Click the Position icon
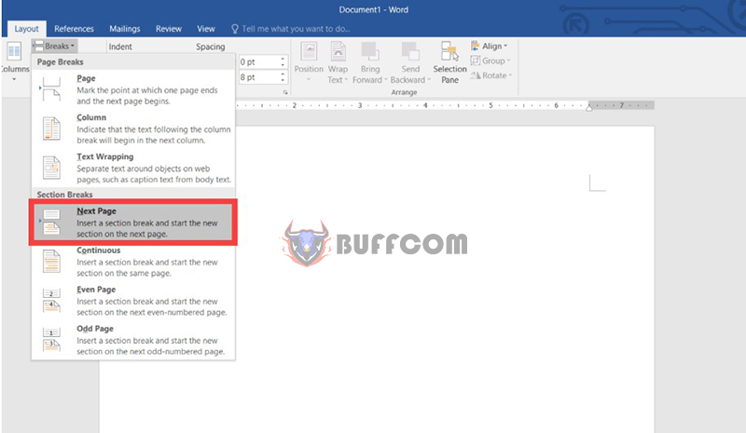 309,51
